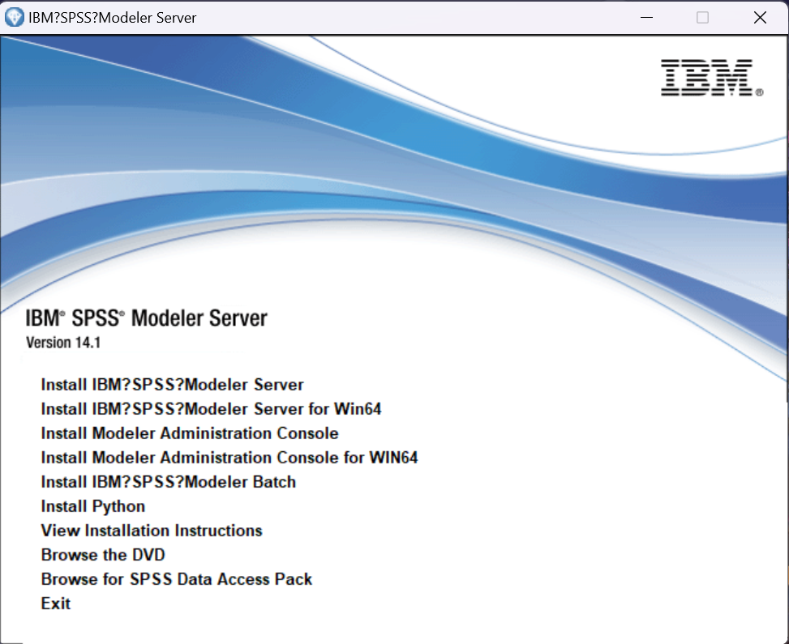Close the IBM SPSS Modeler Server window

coord(760,18)
